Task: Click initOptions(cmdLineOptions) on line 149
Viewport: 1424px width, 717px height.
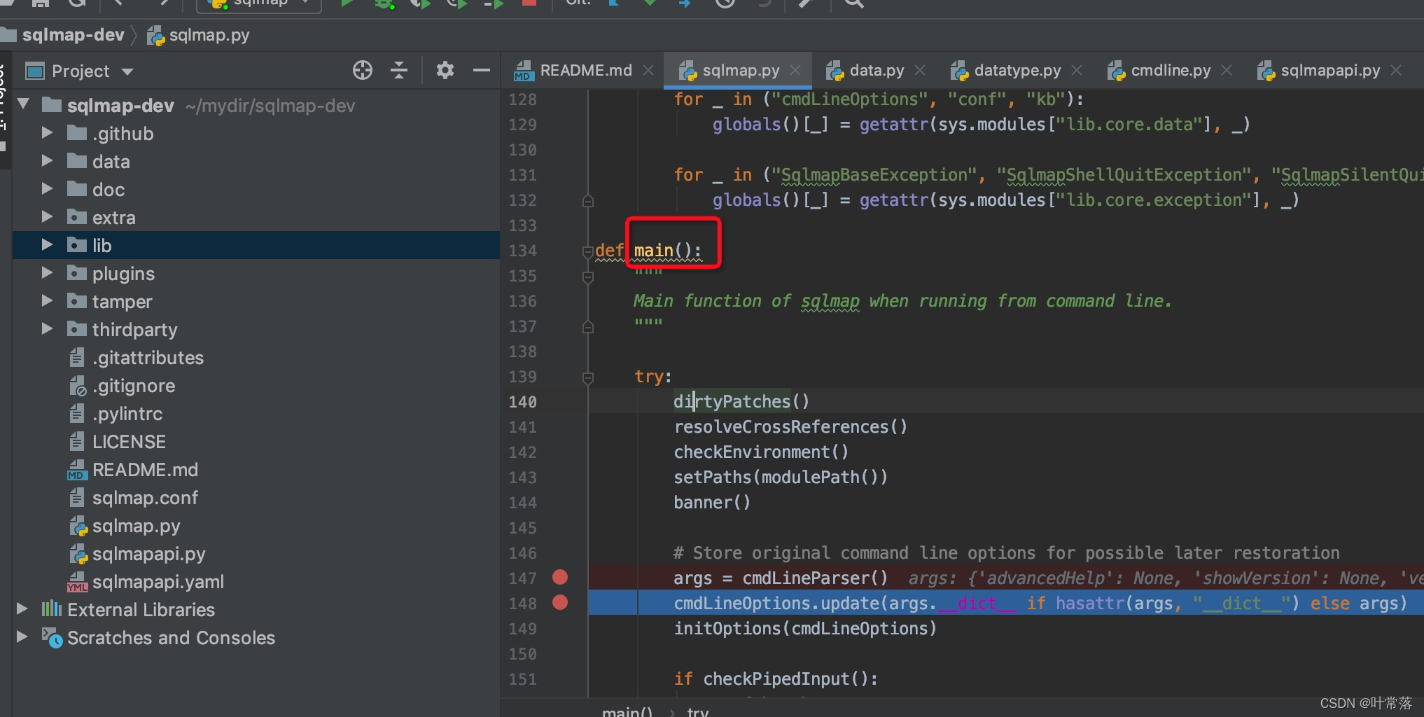Action: [805, 628]
